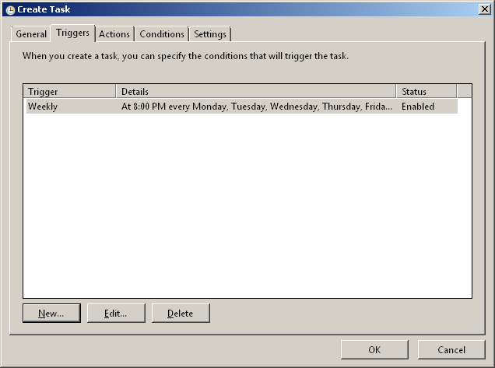495x368 pixels.
Task: Confirm the task with OK
Action: pos(374,350)
